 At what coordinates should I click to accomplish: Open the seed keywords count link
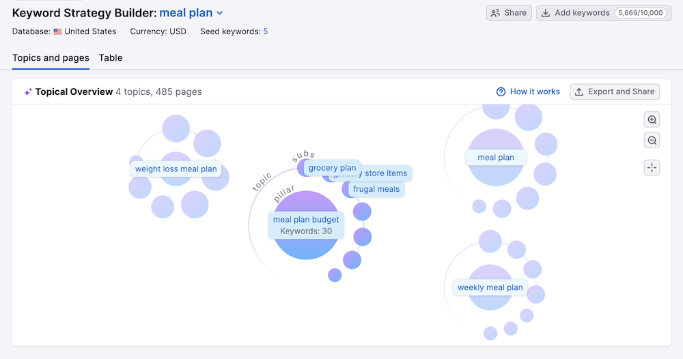click(265, 31)
